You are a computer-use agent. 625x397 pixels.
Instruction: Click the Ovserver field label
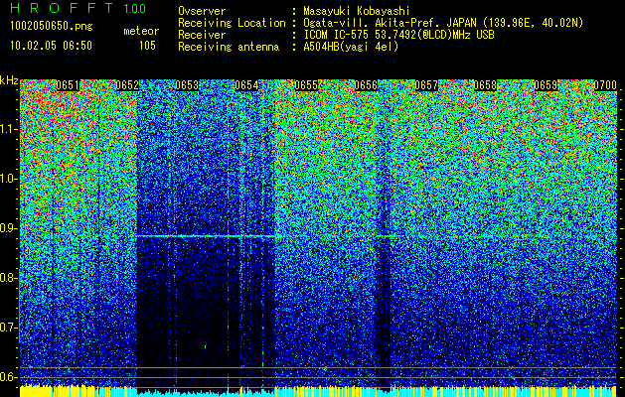pos(202,11)
